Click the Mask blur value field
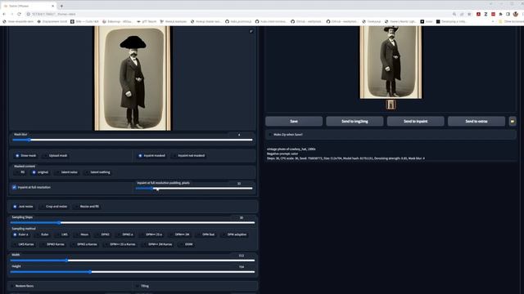 (x=239, y=135)
